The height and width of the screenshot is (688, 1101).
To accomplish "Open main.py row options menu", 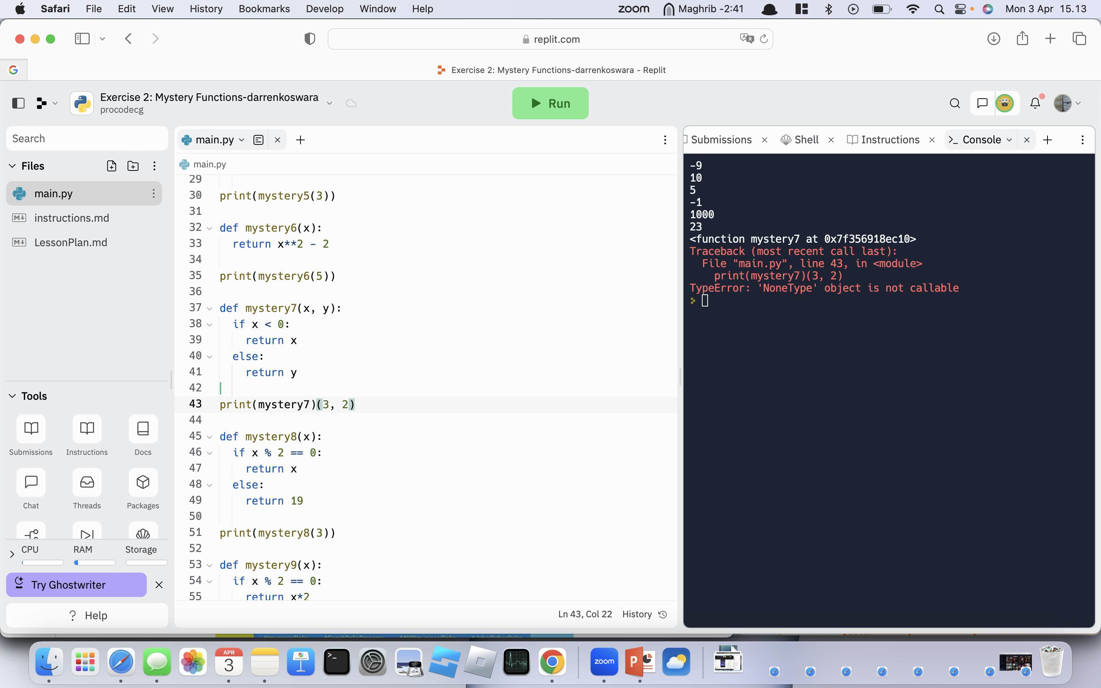I will [x=153, y=193].
